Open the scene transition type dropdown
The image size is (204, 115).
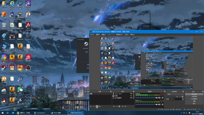175,94
